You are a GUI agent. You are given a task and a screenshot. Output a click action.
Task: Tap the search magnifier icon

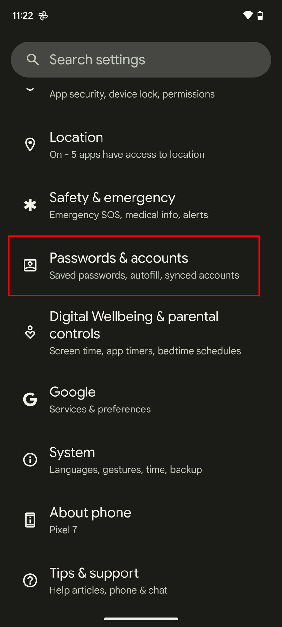[33, 60]
